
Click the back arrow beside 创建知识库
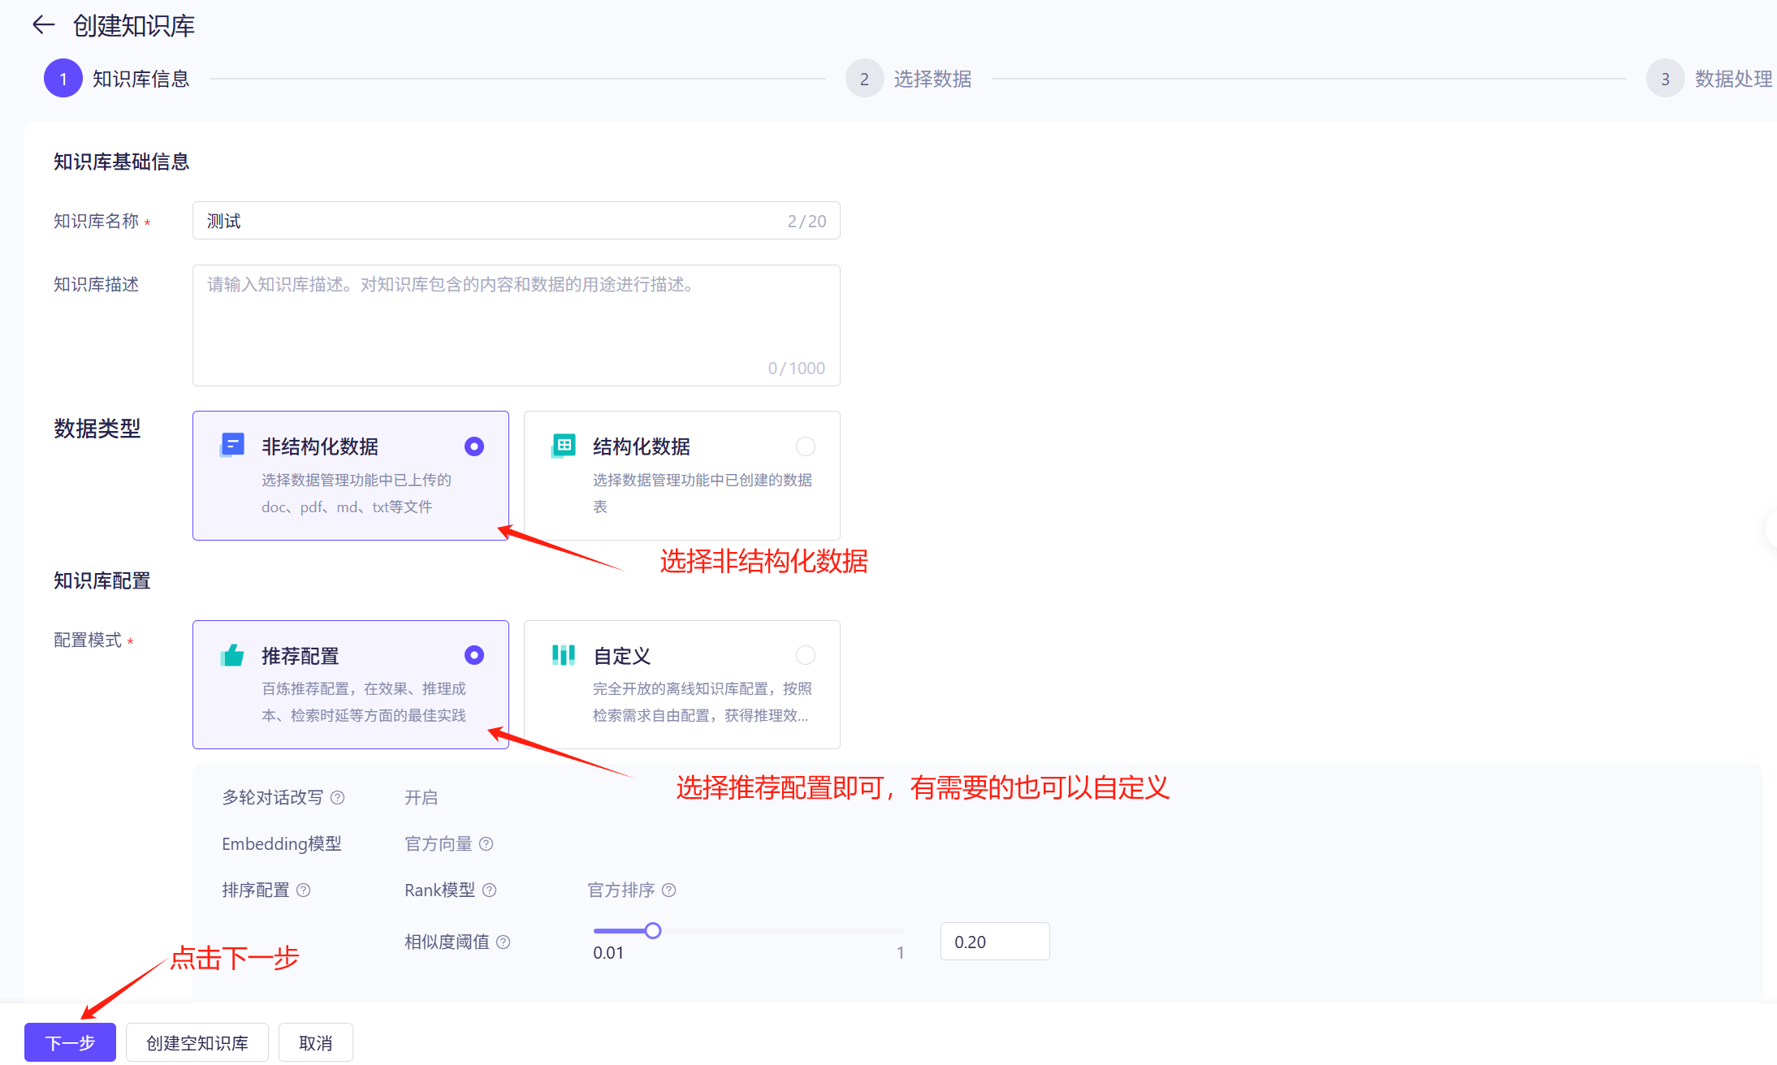(43, 25)
